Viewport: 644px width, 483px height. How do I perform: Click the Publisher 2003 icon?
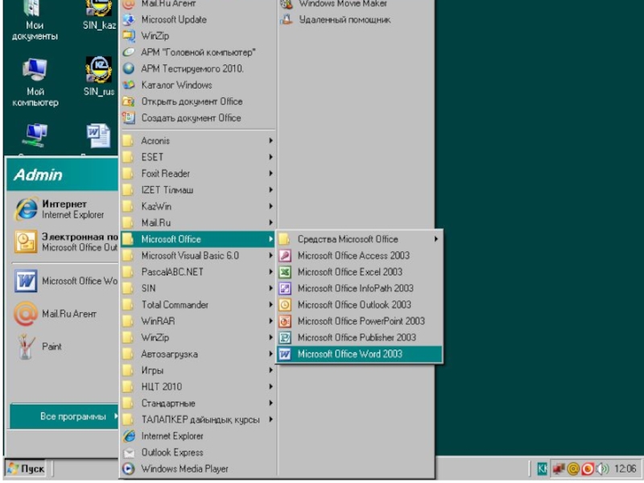click(x=285, y=337)
